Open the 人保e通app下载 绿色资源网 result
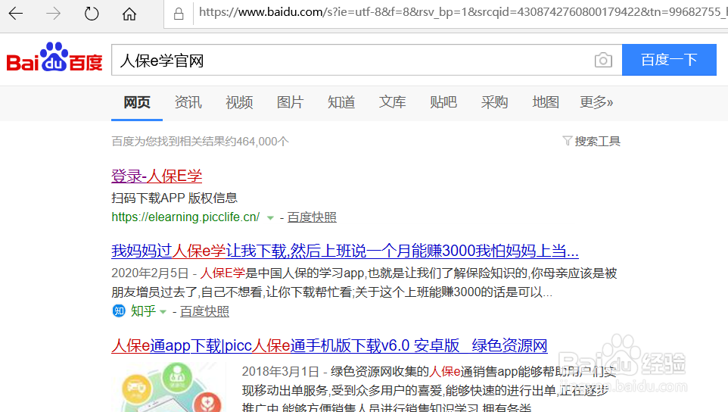 (330, 345)
